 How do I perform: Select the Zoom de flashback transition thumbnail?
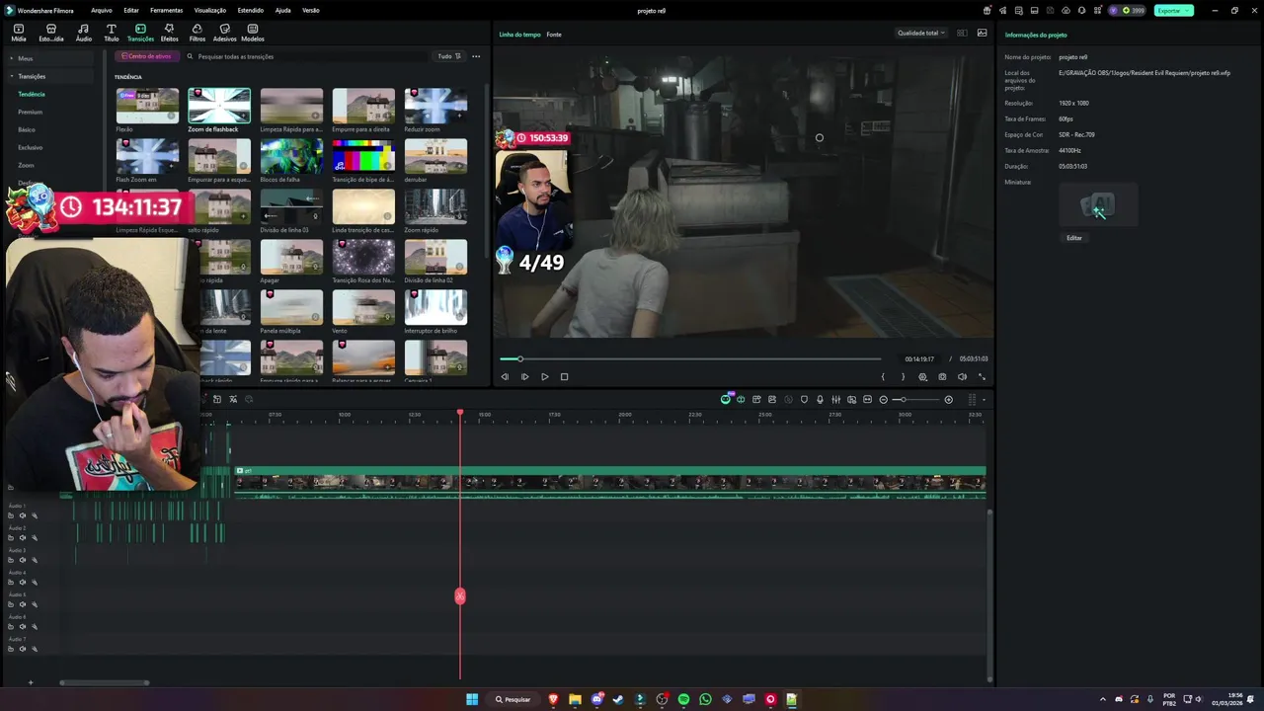[219, 106]
